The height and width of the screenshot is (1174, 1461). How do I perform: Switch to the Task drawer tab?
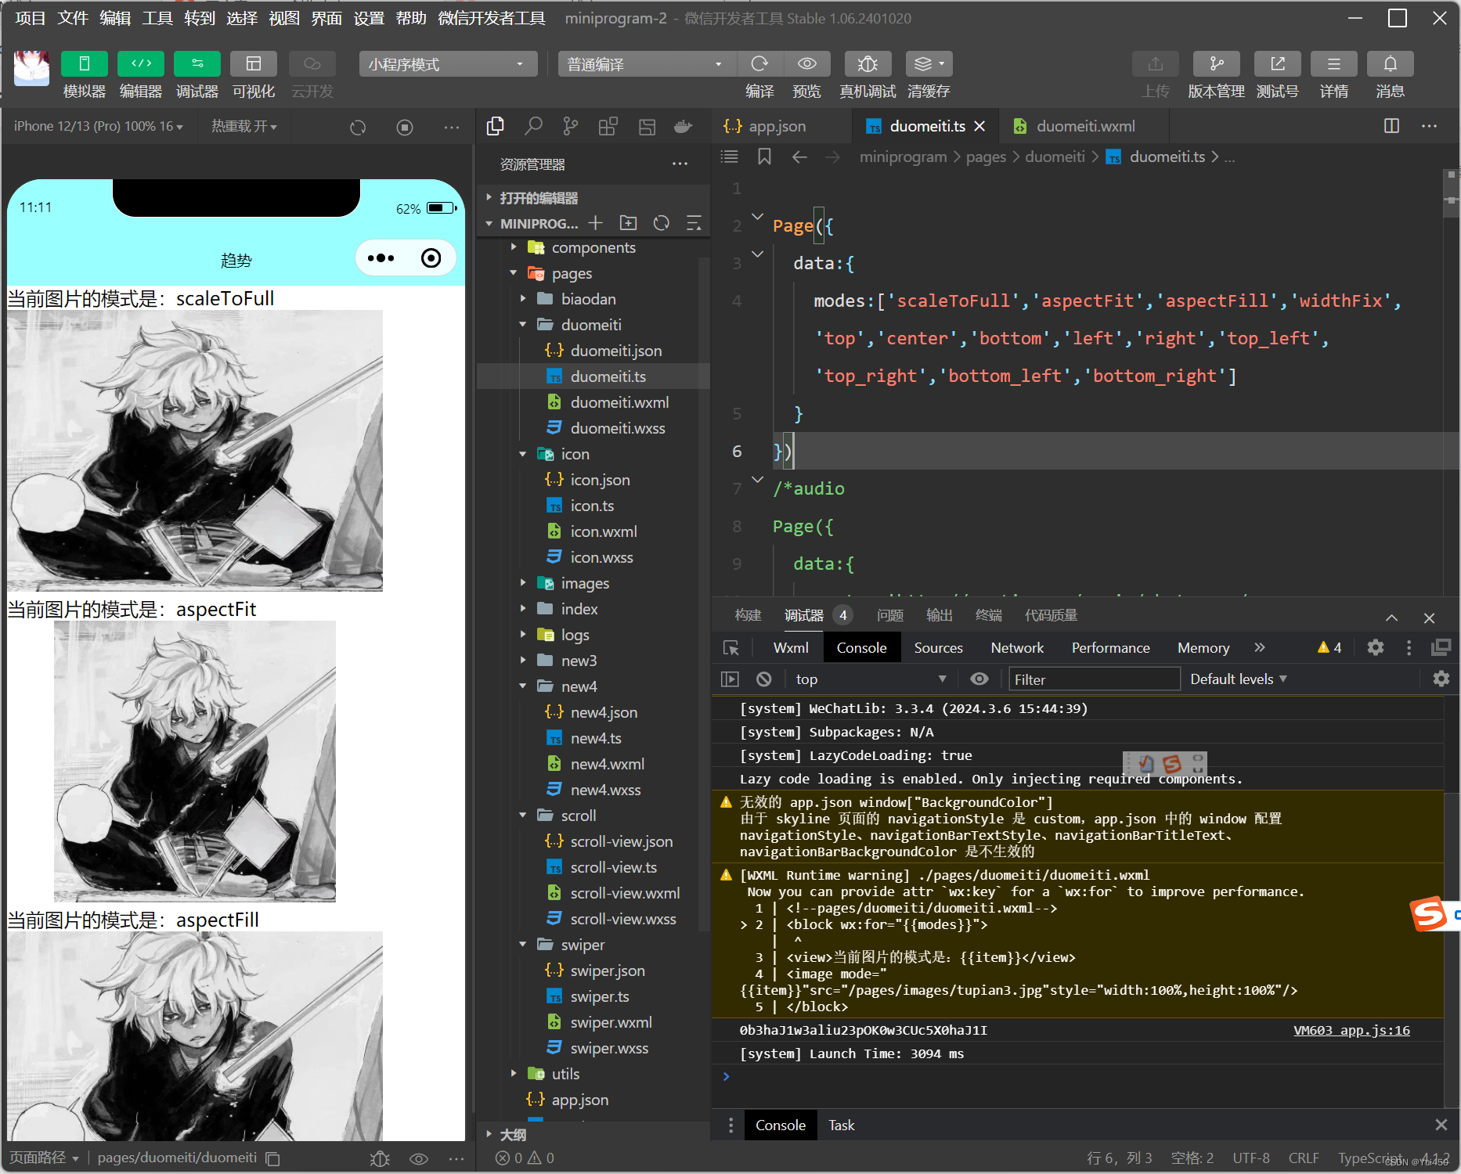click(842, 1125)
